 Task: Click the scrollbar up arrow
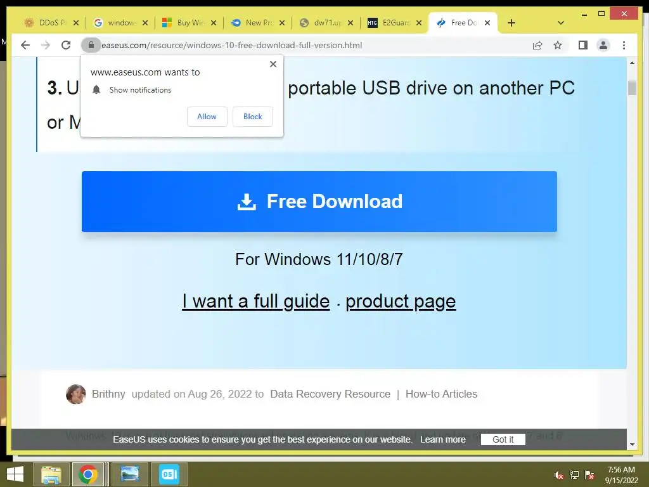[x=632, y=63]
